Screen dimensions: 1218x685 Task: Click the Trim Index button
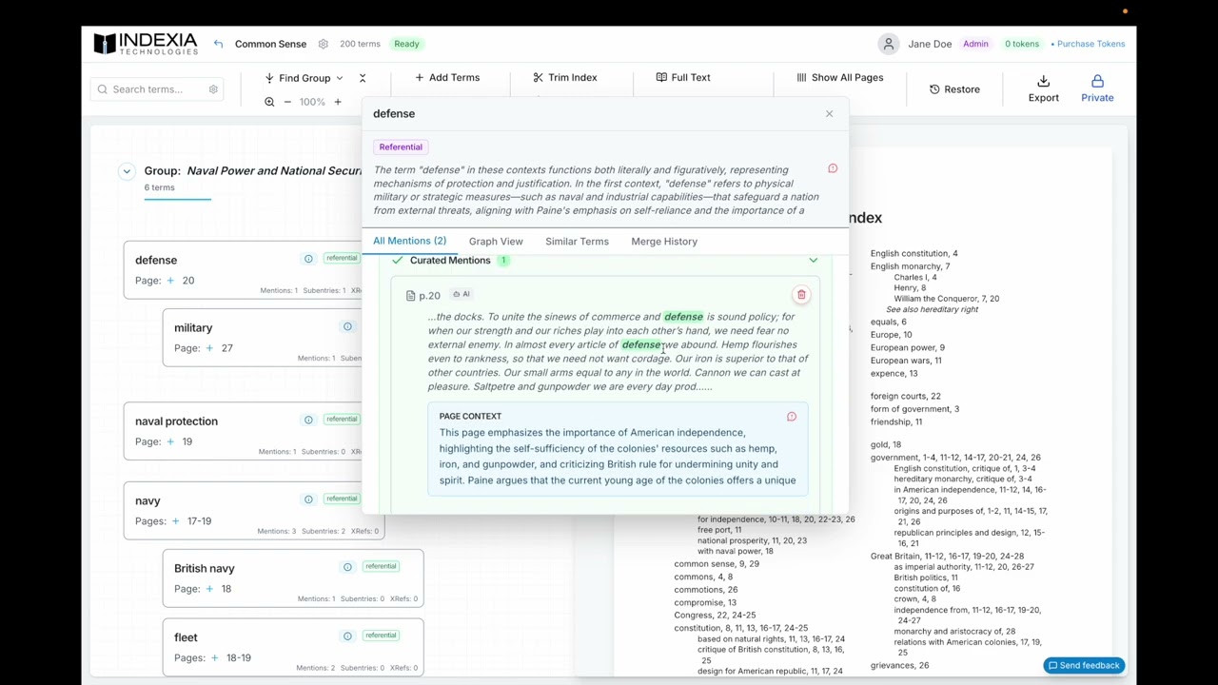[x=565, y=78]
